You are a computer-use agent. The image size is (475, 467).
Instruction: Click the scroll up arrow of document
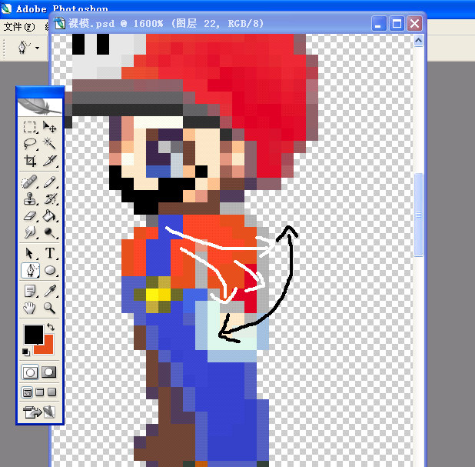[419, 40]
